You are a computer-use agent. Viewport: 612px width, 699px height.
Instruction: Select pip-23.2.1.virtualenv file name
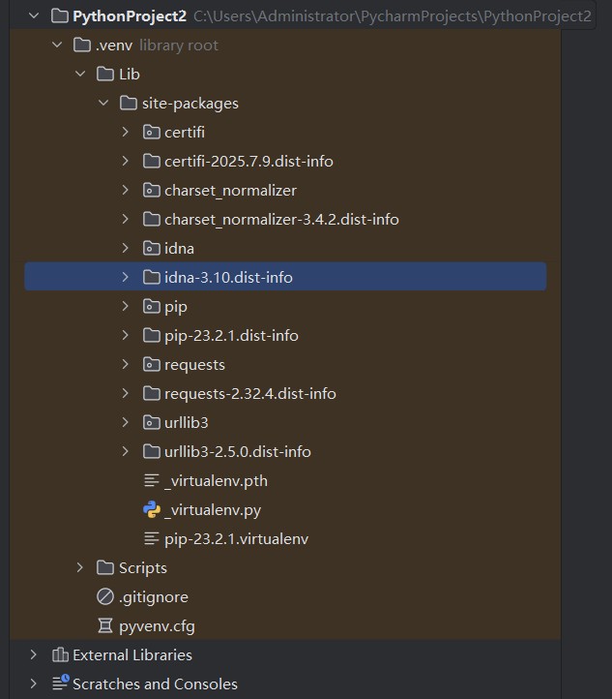236,539
